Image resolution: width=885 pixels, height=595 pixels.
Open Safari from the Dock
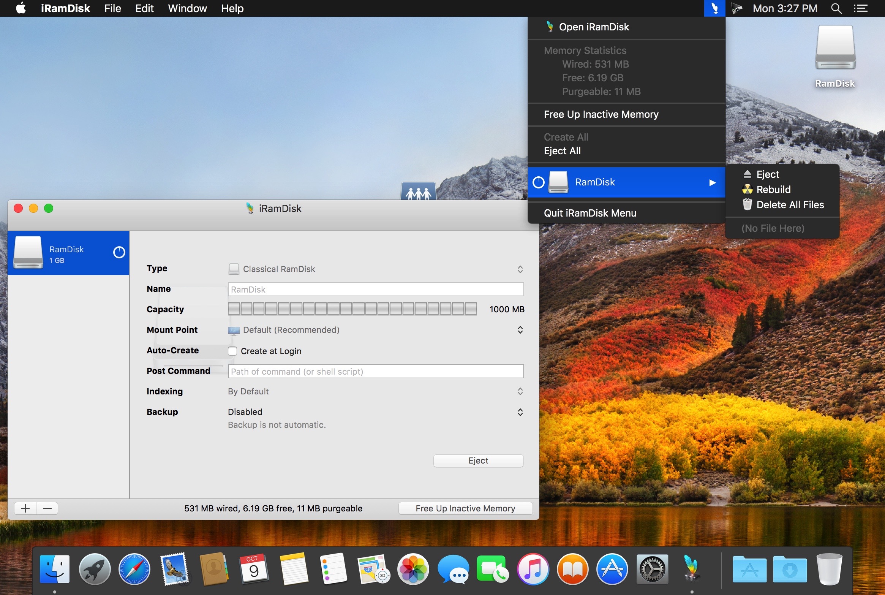(134, 569)
